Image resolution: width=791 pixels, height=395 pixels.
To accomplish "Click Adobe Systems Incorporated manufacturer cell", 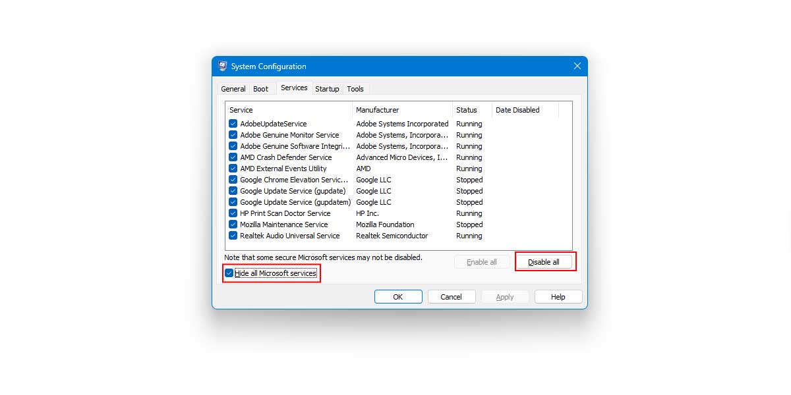I will (x=402, y=124).
